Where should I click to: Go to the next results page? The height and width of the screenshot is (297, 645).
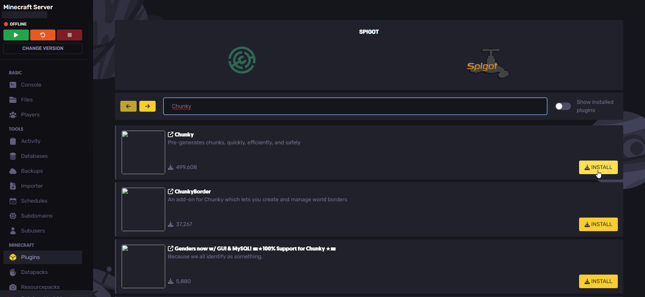point(147,106)
